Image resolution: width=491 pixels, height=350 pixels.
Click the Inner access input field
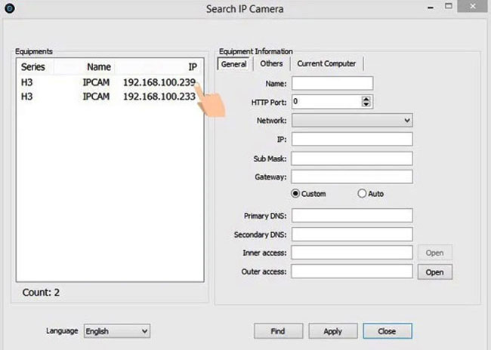[352, 253]
